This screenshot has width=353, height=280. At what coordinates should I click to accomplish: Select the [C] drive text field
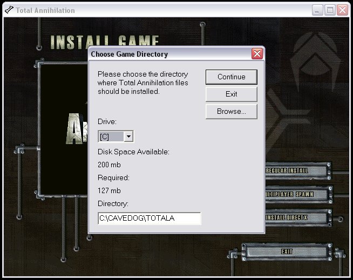(111, 137)
